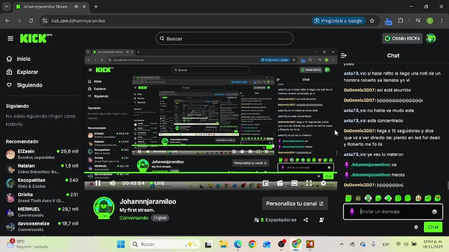The height and width of the screenshot is (252, 449).
Task: Mute the tab via its audio icon
Action: tap(76, 7)
